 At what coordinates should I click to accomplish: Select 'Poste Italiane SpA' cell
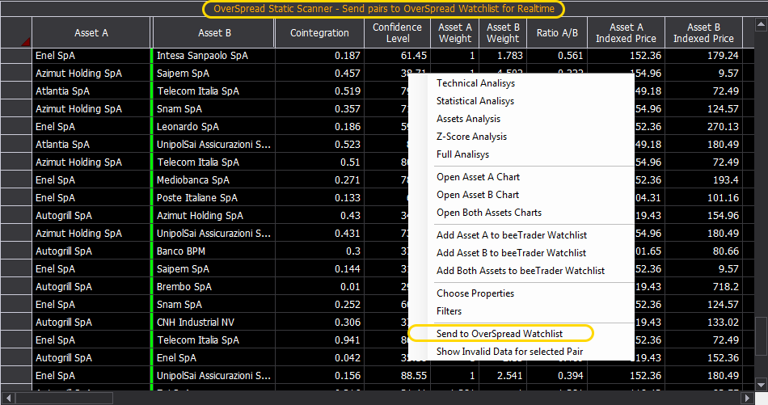tap(213, 198)
